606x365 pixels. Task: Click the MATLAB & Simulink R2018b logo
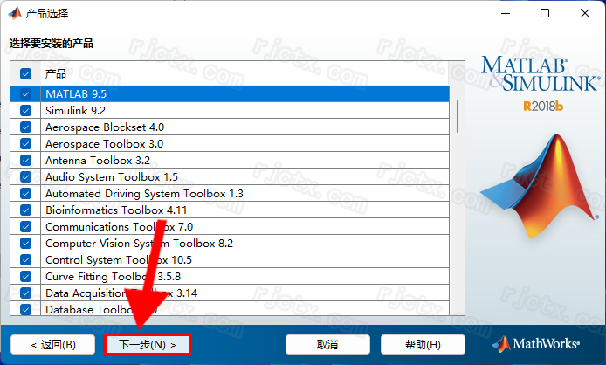[x=541, y=84]
